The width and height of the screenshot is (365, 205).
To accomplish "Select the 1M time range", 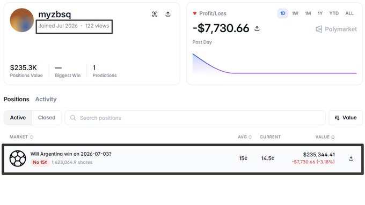I will [308, 13].
